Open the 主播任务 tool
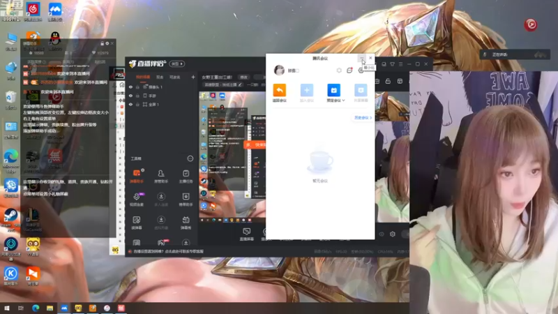Viewport: 558px width, 314px height. coord(186,176)
